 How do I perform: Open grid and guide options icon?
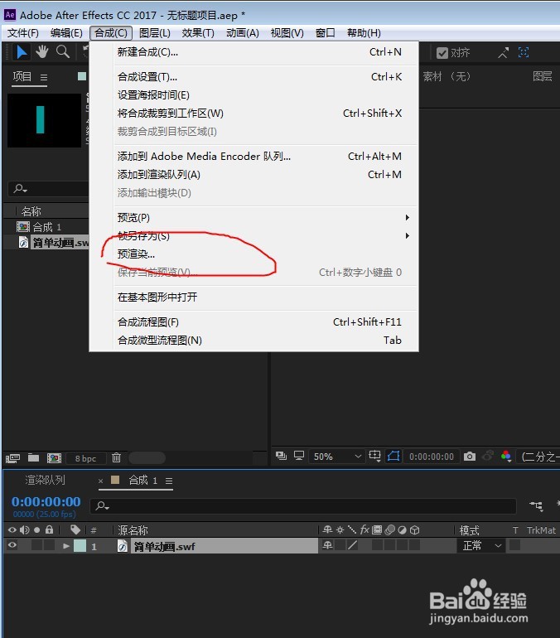pos(374,456)
